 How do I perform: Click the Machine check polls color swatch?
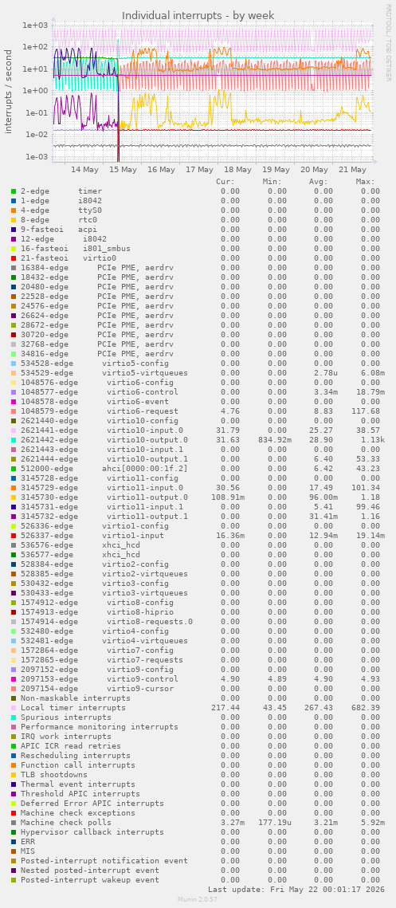[x=14, y=822]
